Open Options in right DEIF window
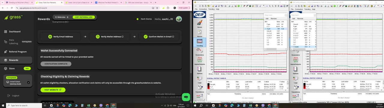The image size is (384, 108). pos(295,70)
